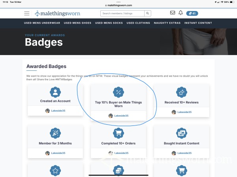This screenshot has height=177, width=237.
Task: Tap the Safari three-dot multitasking control
Action: (x=118, y=2)
